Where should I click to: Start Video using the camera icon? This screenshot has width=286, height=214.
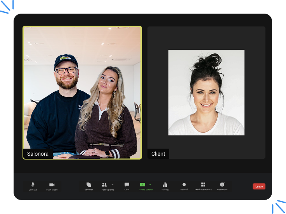tap(52, 185)
